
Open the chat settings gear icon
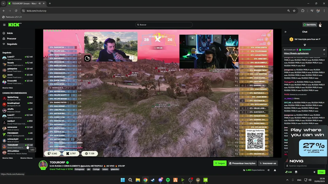[314, 172]
